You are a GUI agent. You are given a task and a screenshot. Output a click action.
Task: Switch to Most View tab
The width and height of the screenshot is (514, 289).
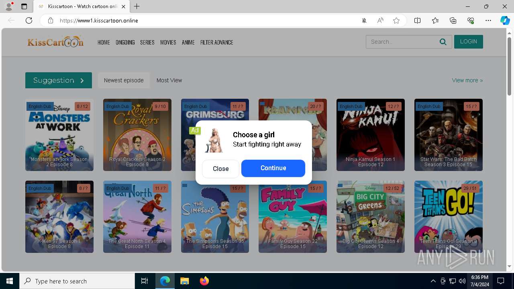click(x=169, y=80)
